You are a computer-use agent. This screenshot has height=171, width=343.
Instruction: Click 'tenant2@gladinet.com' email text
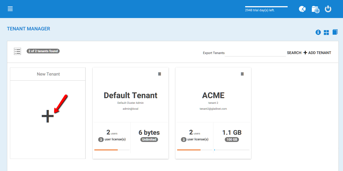coord(213,109)
